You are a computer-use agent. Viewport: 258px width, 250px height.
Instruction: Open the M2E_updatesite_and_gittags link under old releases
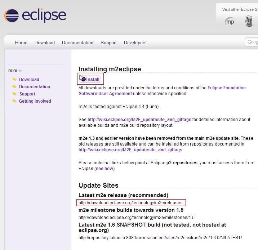(x=130, y=149)
